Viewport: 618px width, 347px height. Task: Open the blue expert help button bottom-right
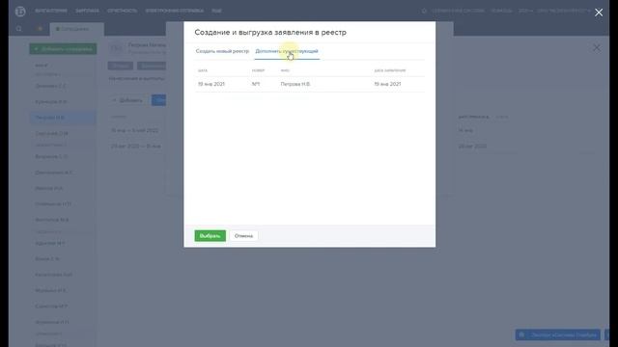coord(558,334)
